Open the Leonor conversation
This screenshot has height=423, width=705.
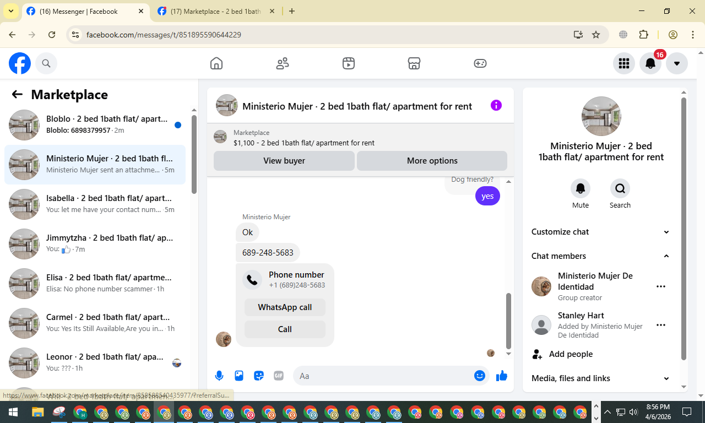[x=95, y=363]
